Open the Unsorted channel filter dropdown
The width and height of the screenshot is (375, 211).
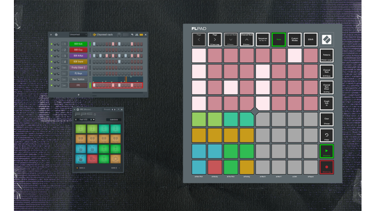pos(78,35)
